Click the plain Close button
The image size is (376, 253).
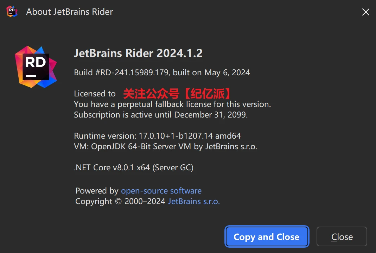tap(342, 237)
